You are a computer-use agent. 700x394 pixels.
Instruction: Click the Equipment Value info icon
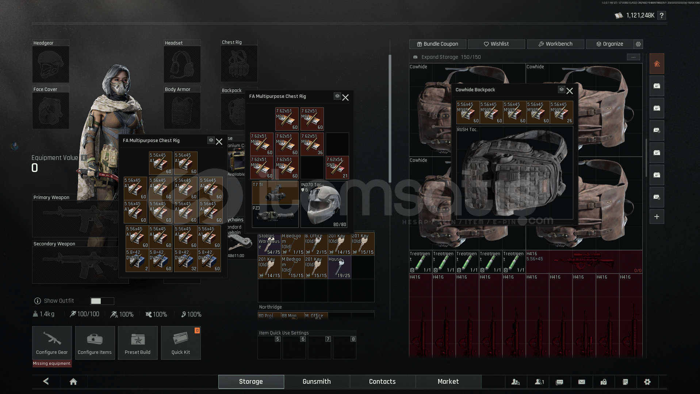(x=84, y=158)
